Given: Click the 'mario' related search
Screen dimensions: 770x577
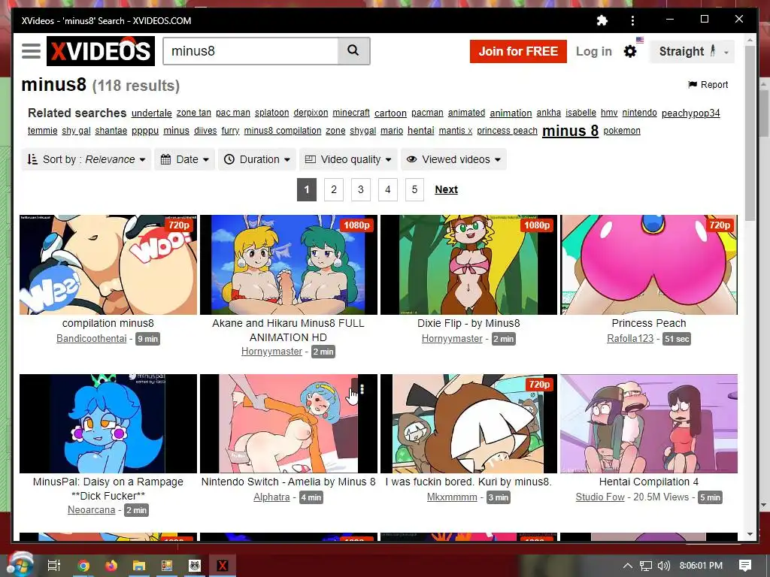Looking at the screenshot, I should [392, 131].
